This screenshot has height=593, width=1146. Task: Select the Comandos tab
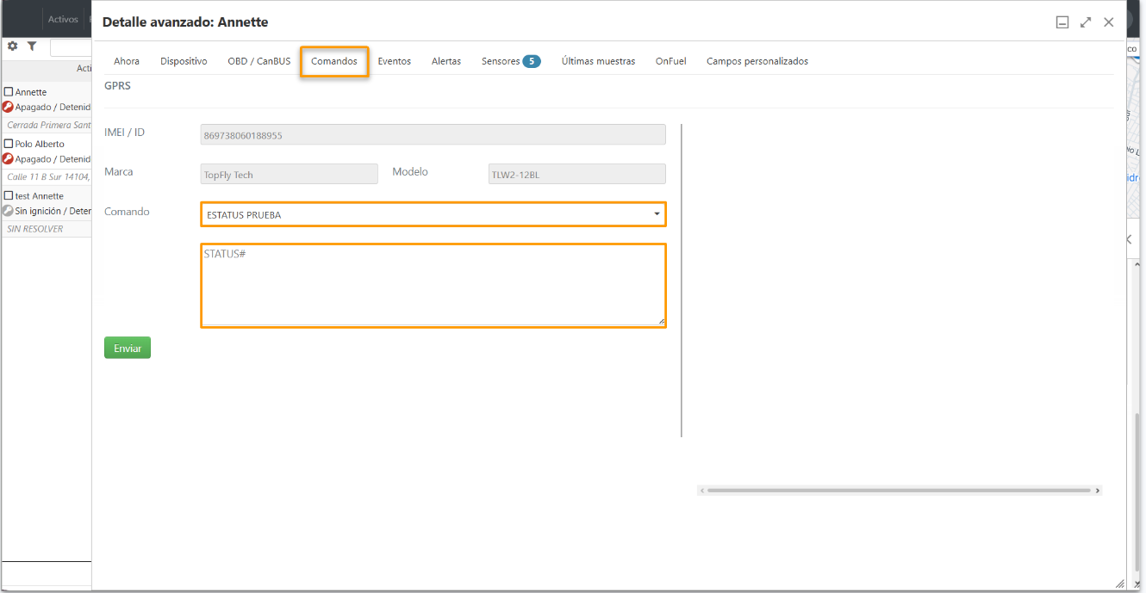pyautogui.click(x=334, y=61)
